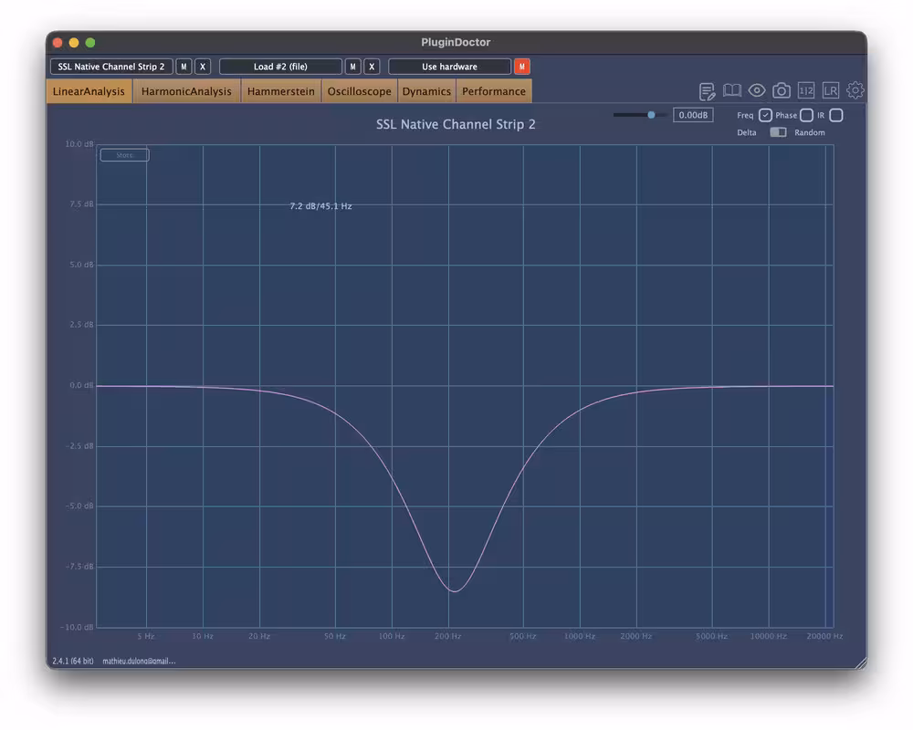Close window with red traffic light
The image size is (913, 730).
(x=58, y=43)
